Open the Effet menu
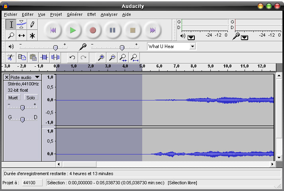 pyautogui.click(x=92, y=14)
